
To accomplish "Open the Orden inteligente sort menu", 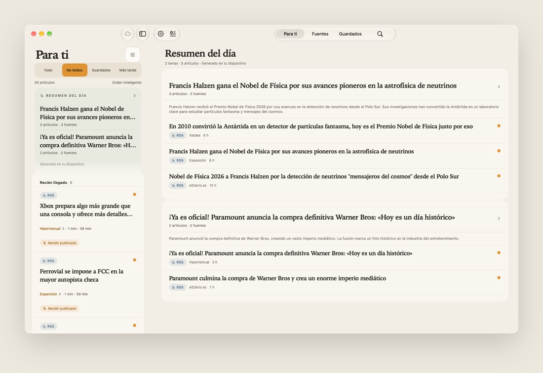I will tap(126, 83).
